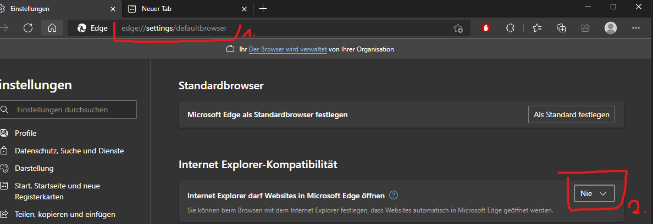653x224 pixels.
Task: Click the 'Einstellungen durchsuchen' search field
Action: coord(69,110)
